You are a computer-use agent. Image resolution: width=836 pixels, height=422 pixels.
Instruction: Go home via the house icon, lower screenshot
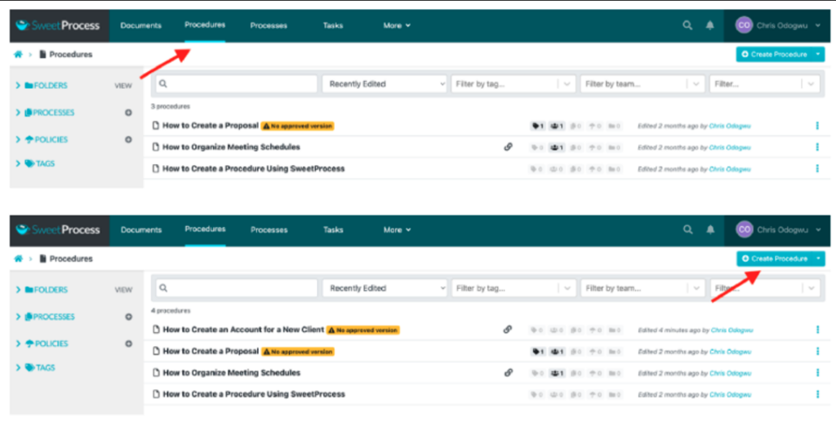18,259
